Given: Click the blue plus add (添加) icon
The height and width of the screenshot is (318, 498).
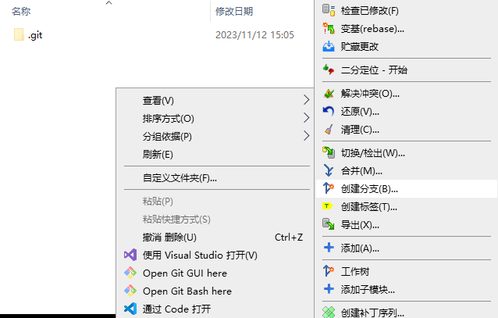Looking at the screenshot, I should (x=329, y=248).
